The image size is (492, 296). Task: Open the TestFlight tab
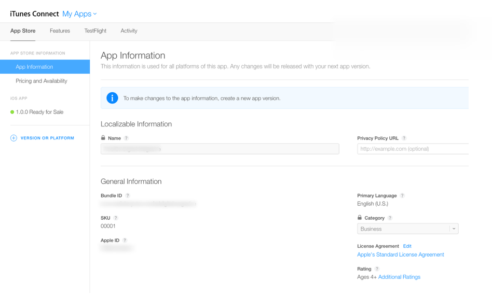click(95, 31)
